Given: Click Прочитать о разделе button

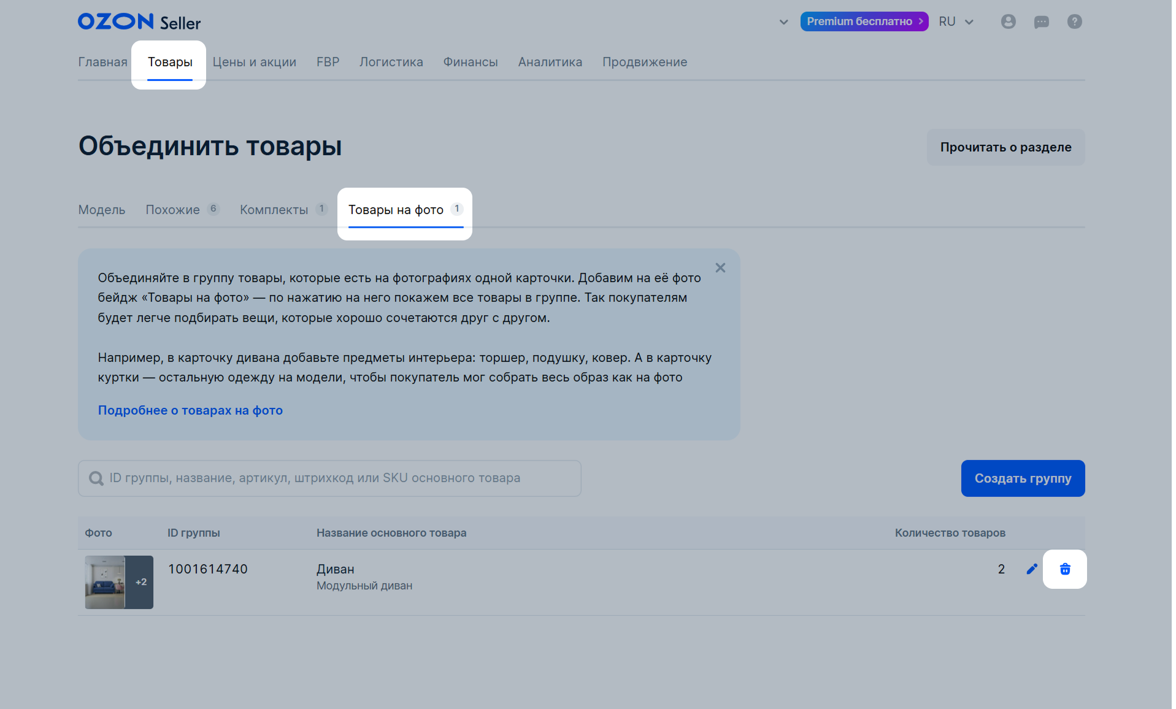Looking at the screenshot, I should (1006, 147).
